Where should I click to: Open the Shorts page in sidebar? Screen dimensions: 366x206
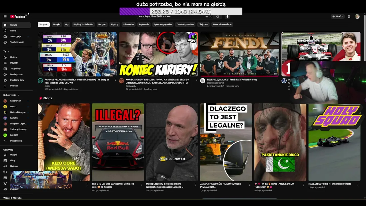pyautogui.click(x=17, y=31)
